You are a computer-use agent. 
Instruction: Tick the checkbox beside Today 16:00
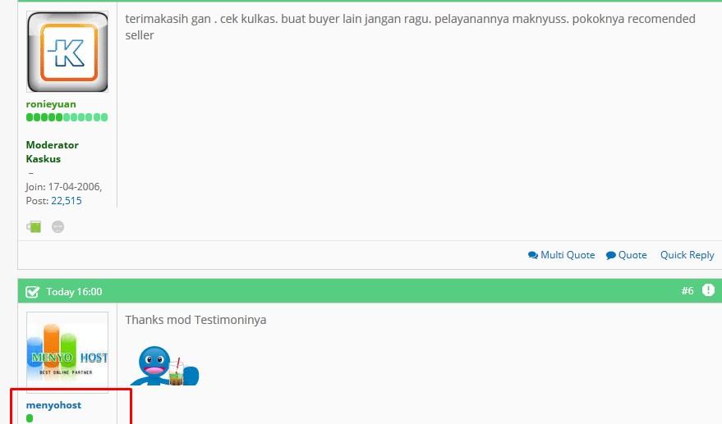(x=33, y=292)
